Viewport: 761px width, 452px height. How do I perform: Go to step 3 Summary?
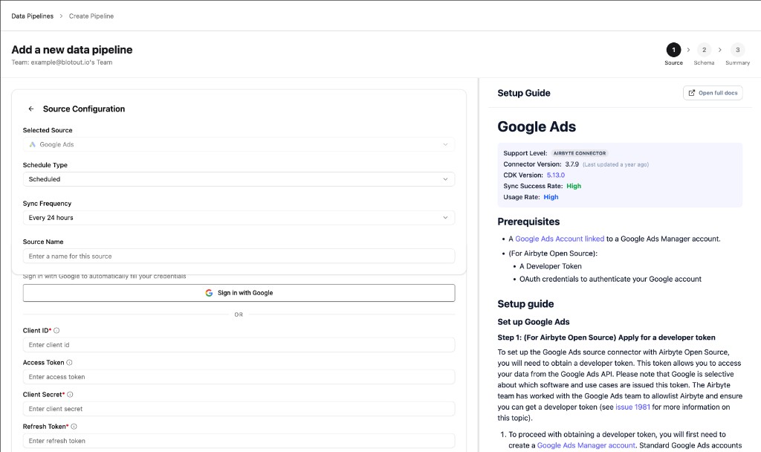(x=737, y=54)
